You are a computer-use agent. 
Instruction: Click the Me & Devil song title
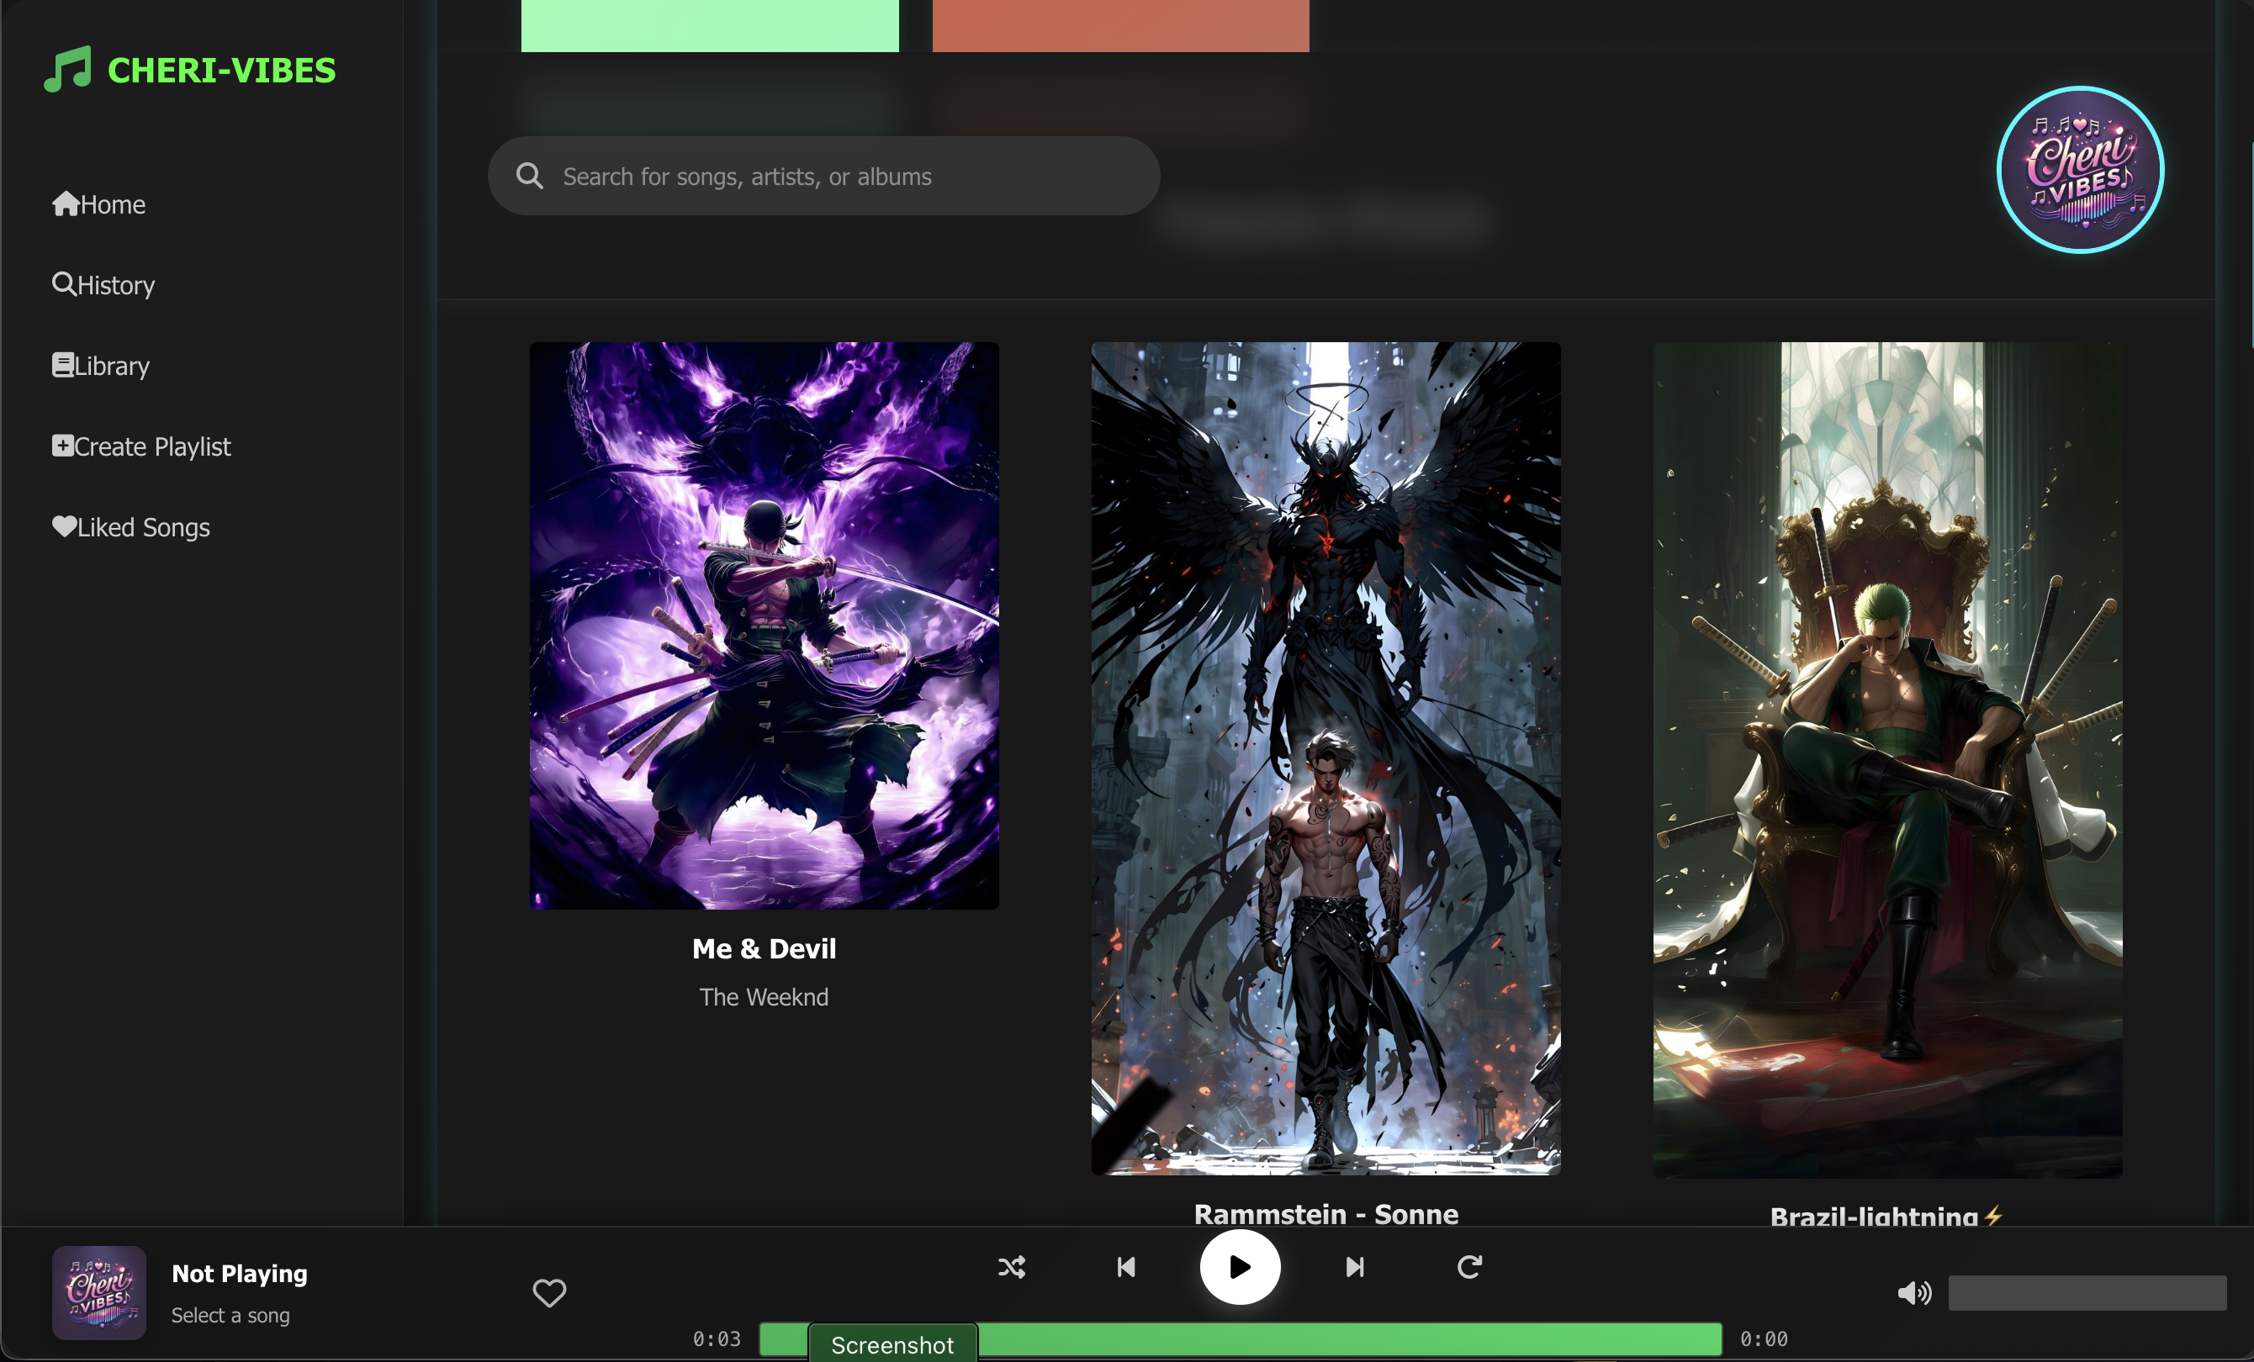coord(764,948)
